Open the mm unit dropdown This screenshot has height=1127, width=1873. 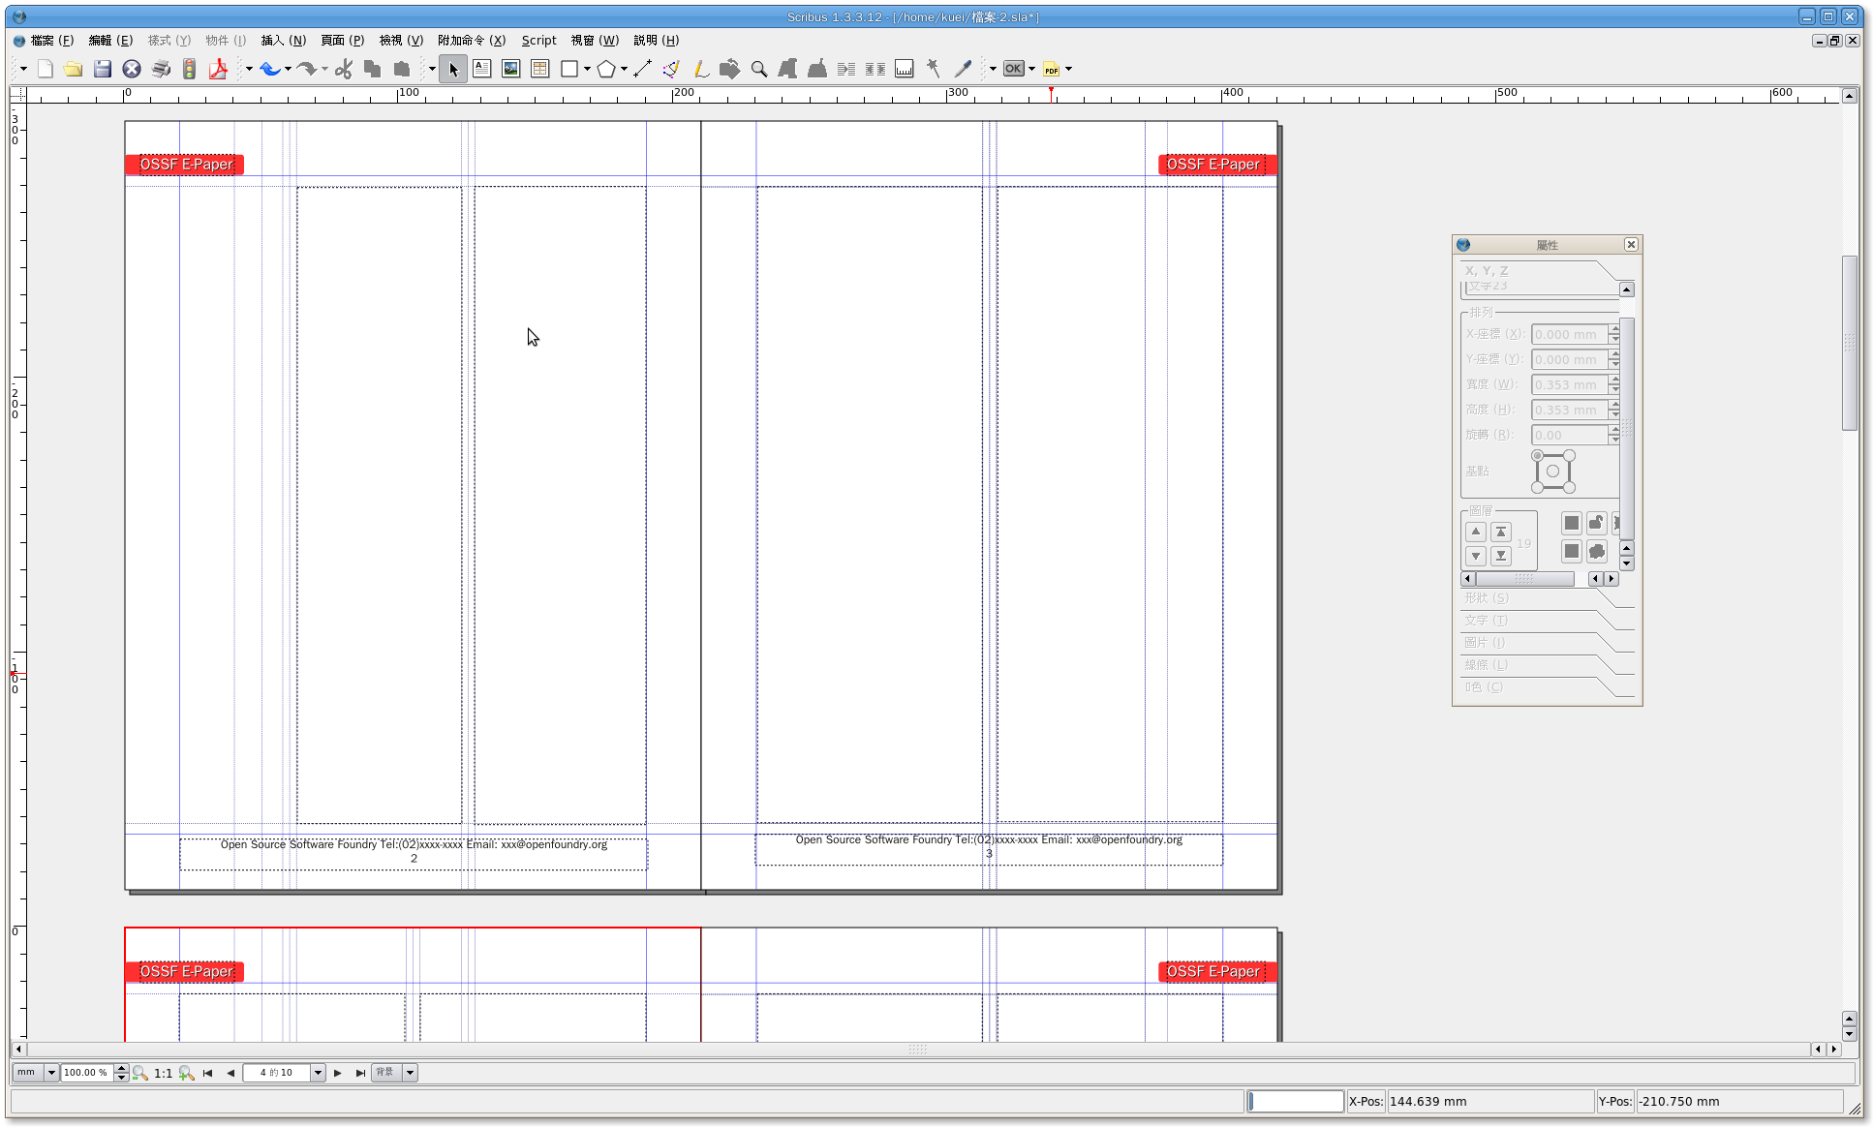click(x=51, y=1073)
